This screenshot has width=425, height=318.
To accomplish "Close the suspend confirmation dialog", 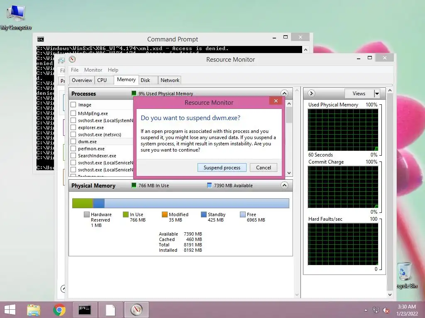I will tap(276, 101).
